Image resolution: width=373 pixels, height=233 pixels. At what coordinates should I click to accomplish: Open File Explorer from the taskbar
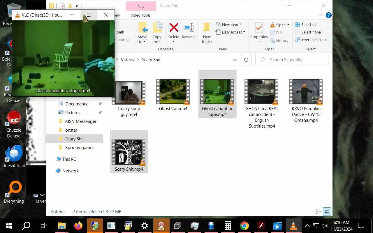(62, 226)
